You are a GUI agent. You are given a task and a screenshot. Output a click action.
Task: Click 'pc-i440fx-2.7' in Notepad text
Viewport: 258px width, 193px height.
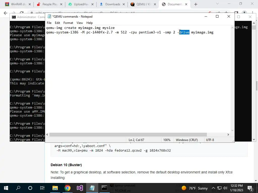pyautogui.click(x=100, y=32)
